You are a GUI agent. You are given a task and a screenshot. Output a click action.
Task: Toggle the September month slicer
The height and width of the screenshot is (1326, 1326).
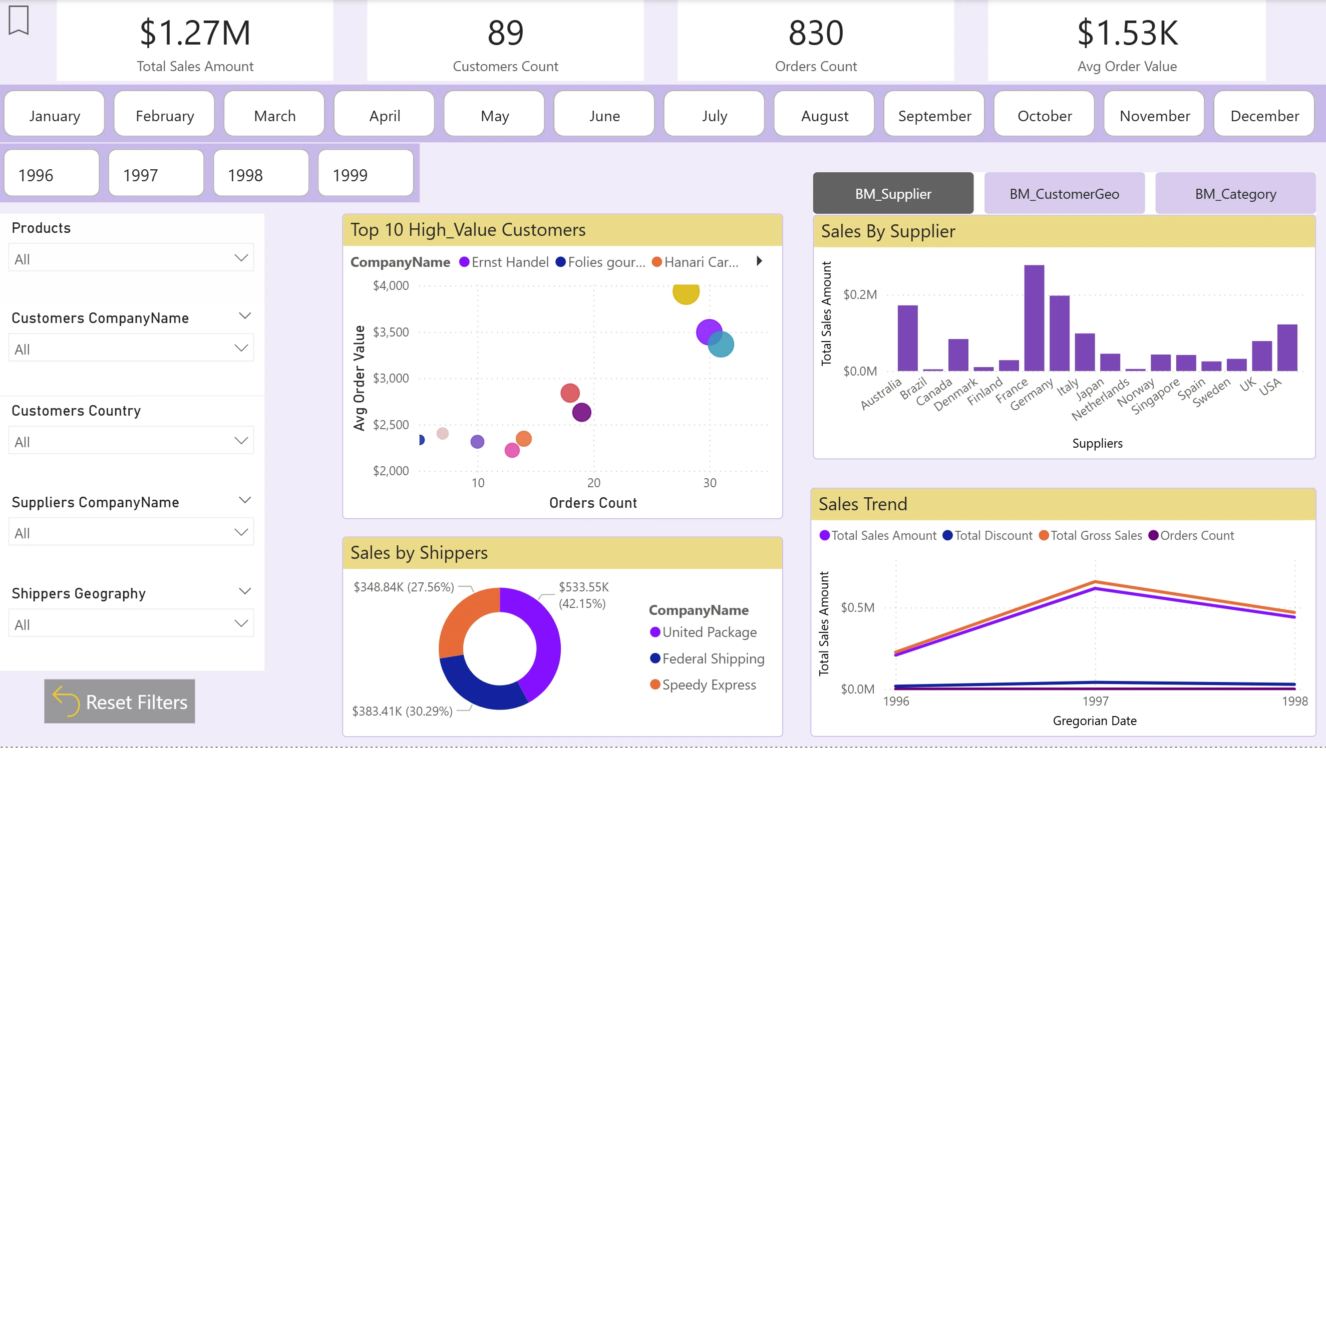pyautogui.click(x=934, y=114)
